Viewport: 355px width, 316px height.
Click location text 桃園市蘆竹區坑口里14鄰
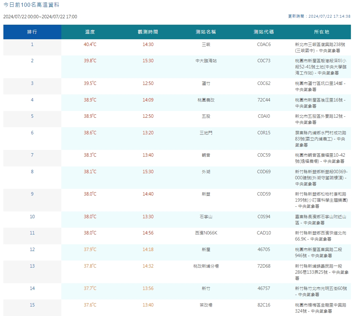click(x=319, y=84)
